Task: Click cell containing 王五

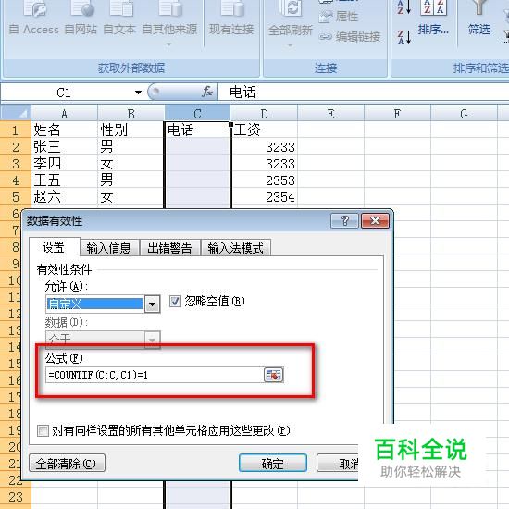Action: tap(64, 180)
